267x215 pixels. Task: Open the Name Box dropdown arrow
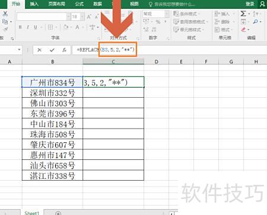point(19,50)
